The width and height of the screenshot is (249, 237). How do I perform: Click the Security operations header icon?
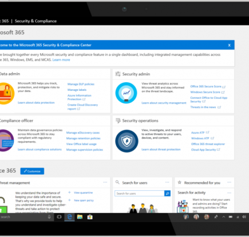(118, 120)
